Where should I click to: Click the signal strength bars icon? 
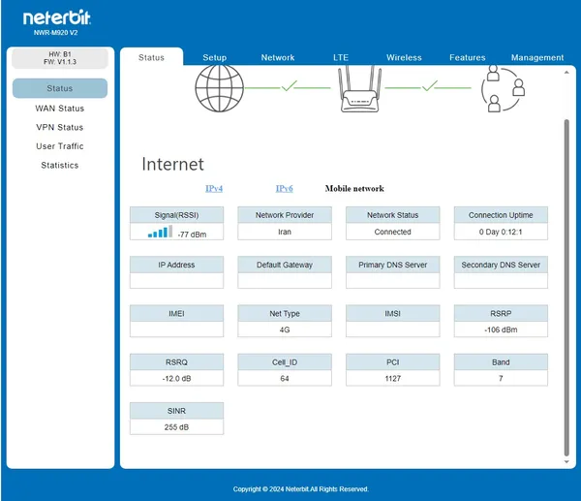click(x=160, y=232)
